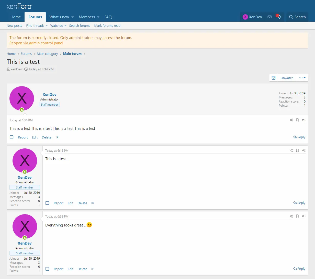Click XenDev author link under thread title
The image size is (315, 279).
coord(16,69)
